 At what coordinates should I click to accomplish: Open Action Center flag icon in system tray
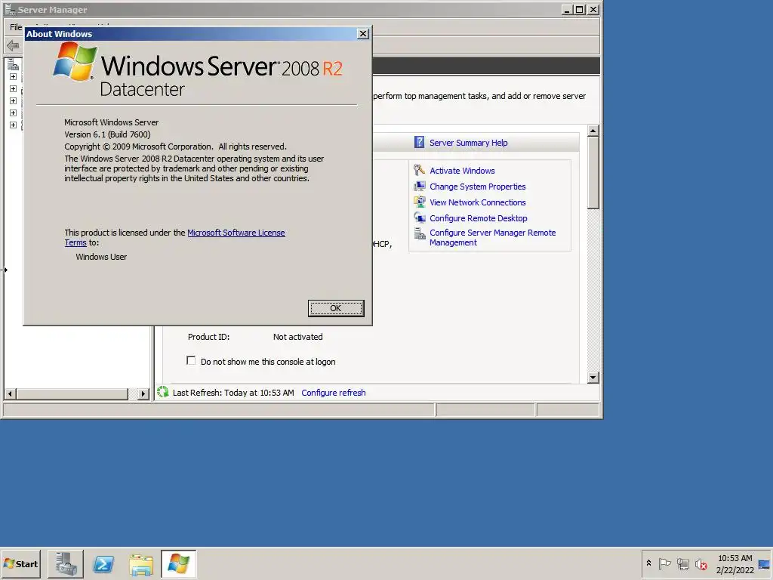tap(664, 563)
